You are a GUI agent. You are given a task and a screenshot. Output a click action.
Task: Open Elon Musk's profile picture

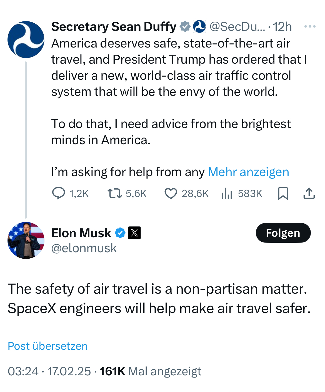(x=26, y=240)
